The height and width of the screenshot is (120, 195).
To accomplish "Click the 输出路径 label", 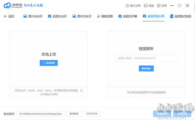I will pyautogui.click(x=9, y=114).
